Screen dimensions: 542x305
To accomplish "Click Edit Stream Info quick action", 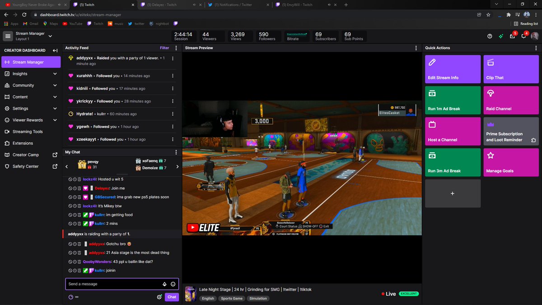I will coord(453,69).
